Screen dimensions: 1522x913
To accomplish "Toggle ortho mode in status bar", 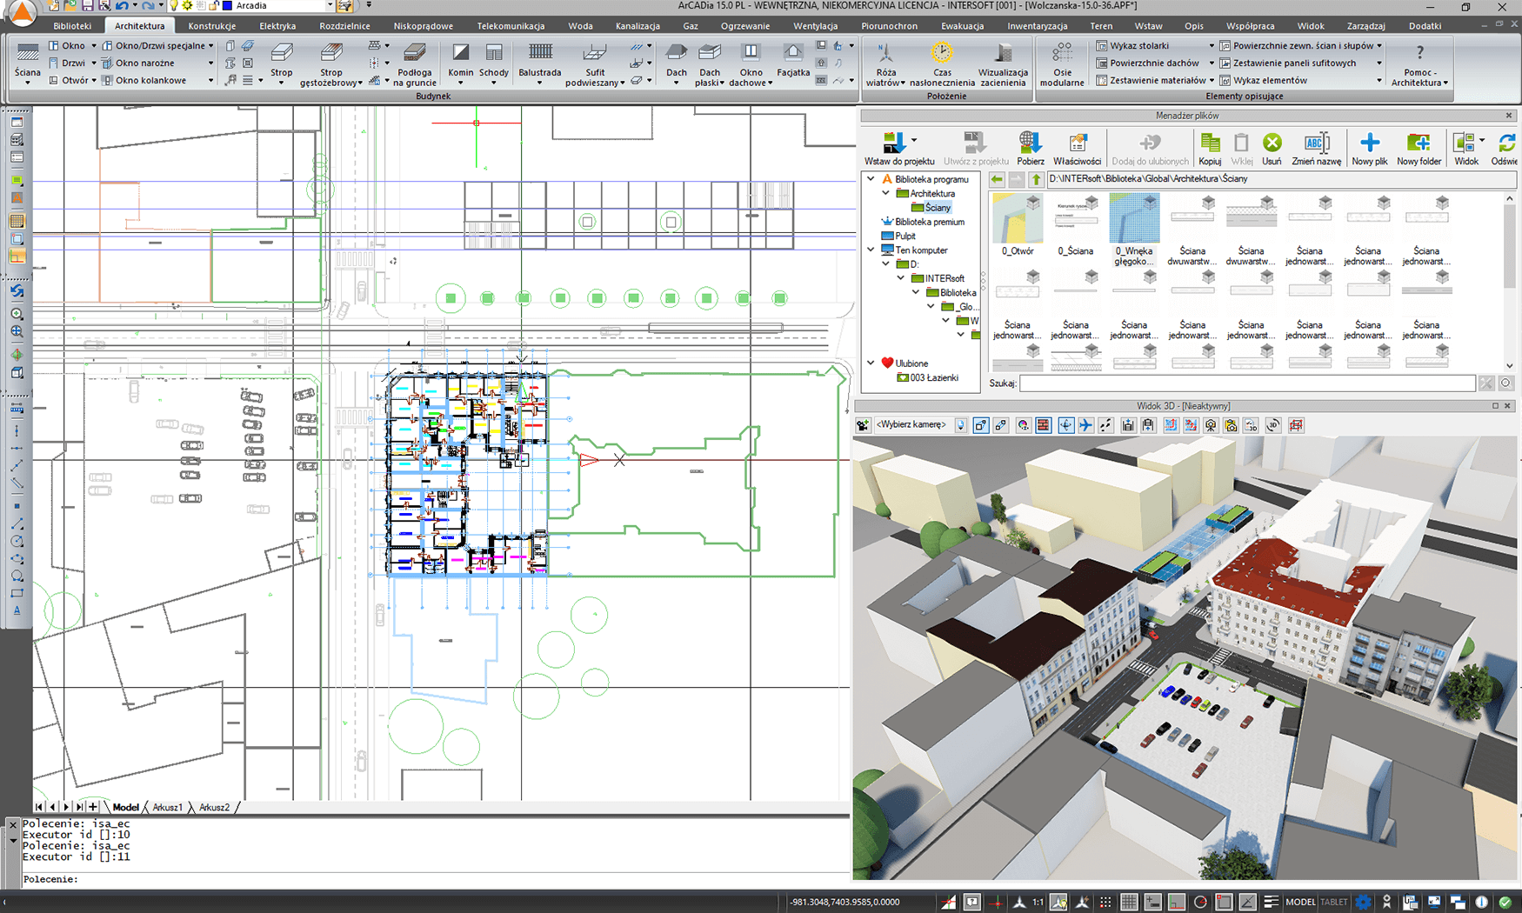I will coord(1177,902).
